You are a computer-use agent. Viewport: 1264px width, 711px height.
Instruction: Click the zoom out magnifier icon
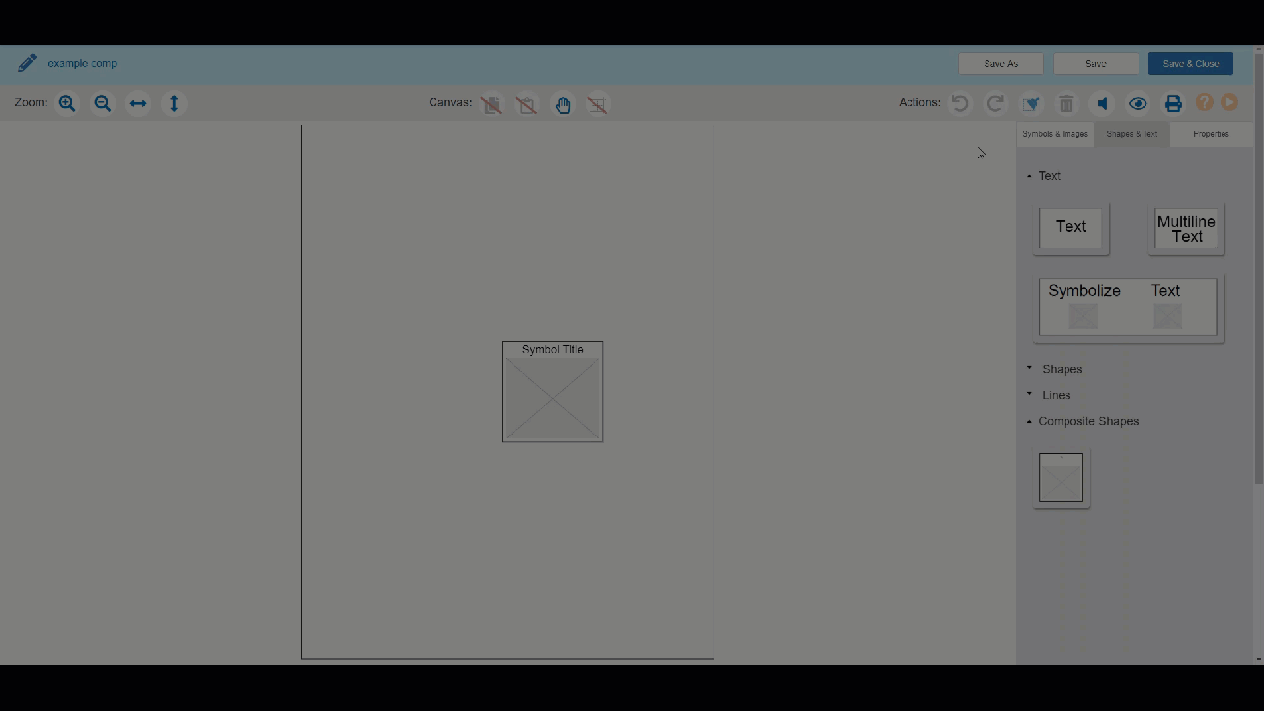[103, 103]
